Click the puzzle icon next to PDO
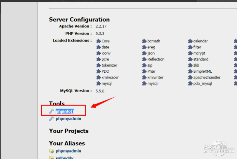This screenshot has width=237, height=159. tap(99, 71)
